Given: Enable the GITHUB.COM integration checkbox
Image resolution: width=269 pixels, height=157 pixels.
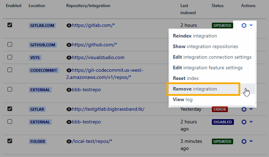Looking at the screenshot, I should 10,45.
